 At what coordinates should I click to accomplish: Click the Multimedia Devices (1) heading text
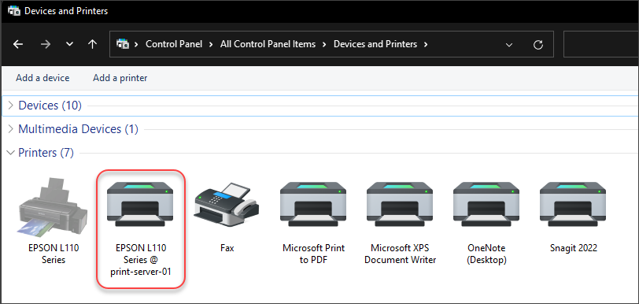[78, 129]
